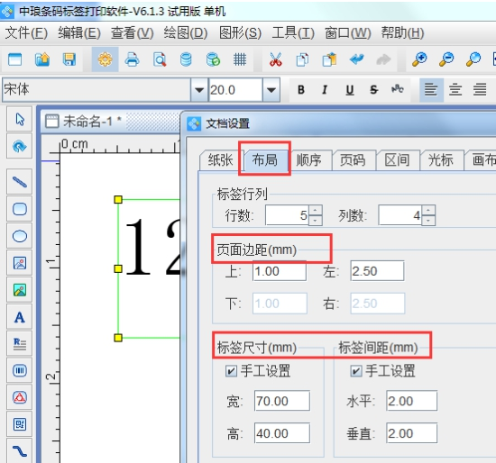
Task: Open the 查看(V) menu
Action: click(x=132, y=32)
